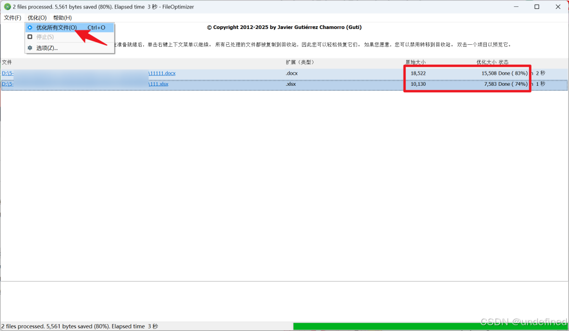
Task: Click the 文件 column header
Action: pyautogui.click(x=8, y=62)
